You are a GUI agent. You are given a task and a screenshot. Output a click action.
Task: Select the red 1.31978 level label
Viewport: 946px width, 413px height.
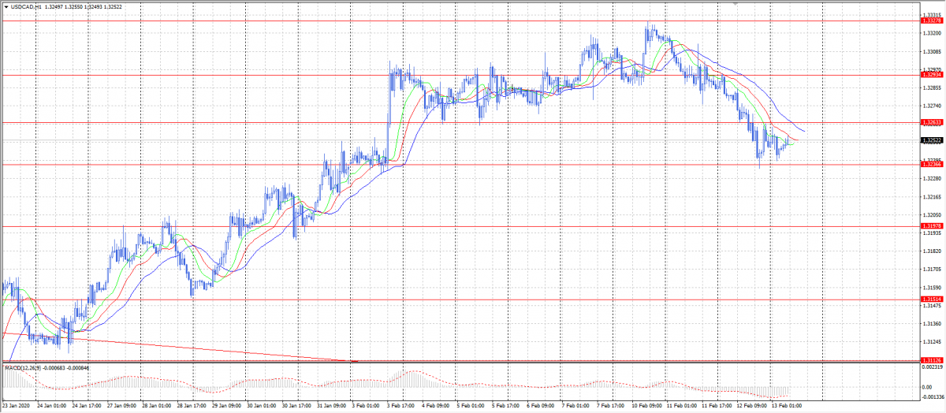[x=932, y=226]
